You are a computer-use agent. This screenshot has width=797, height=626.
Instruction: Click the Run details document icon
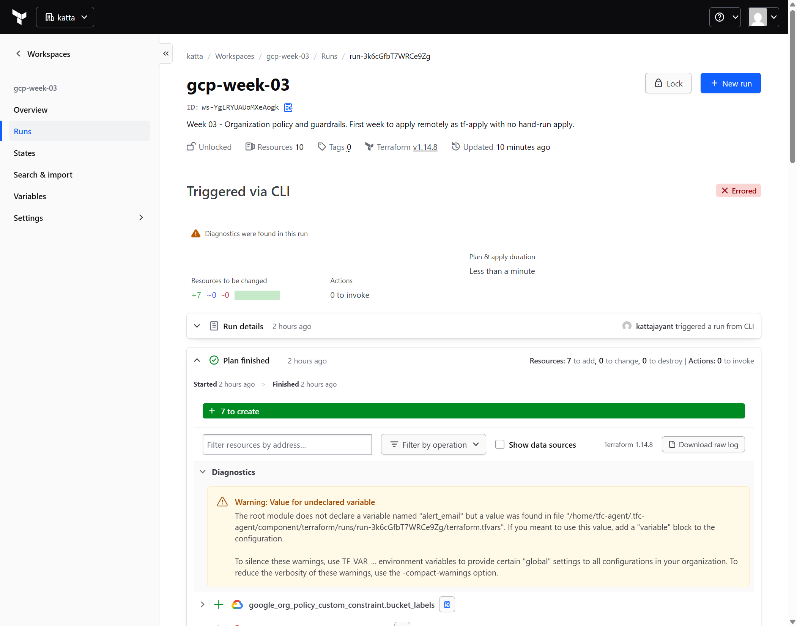click(214, 326)
